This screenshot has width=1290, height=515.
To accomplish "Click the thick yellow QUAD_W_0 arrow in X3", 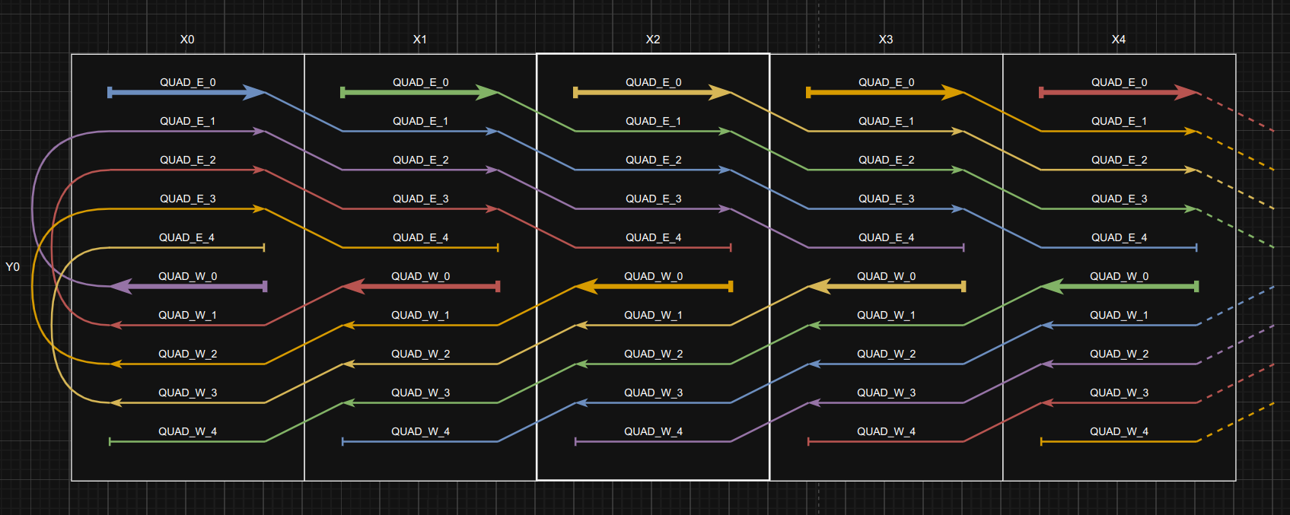I will click(887, 287).
